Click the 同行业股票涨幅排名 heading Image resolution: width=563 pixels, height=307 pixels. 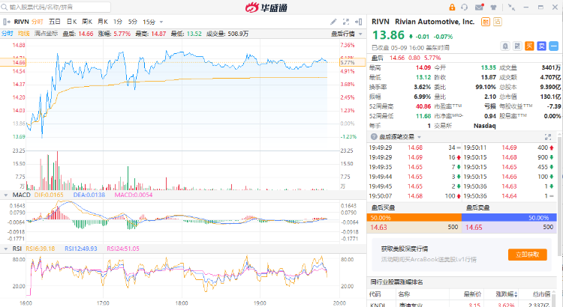(x=396, y=282)
